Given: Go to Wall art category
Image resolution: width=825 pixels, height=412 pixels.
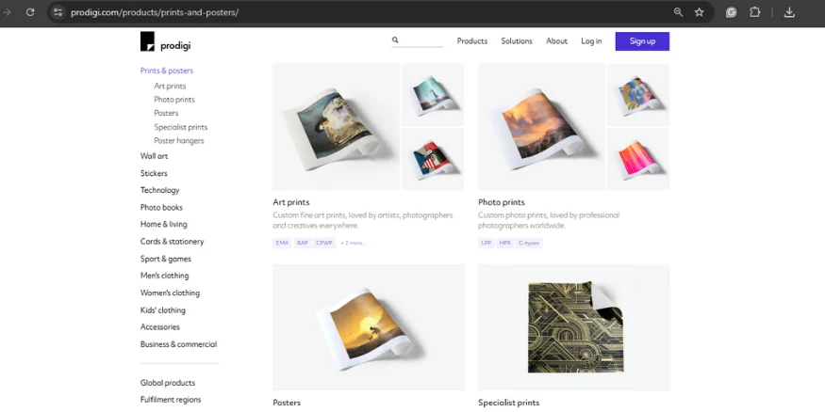Looking at the screenshot, I should click(x=155, y=156).
